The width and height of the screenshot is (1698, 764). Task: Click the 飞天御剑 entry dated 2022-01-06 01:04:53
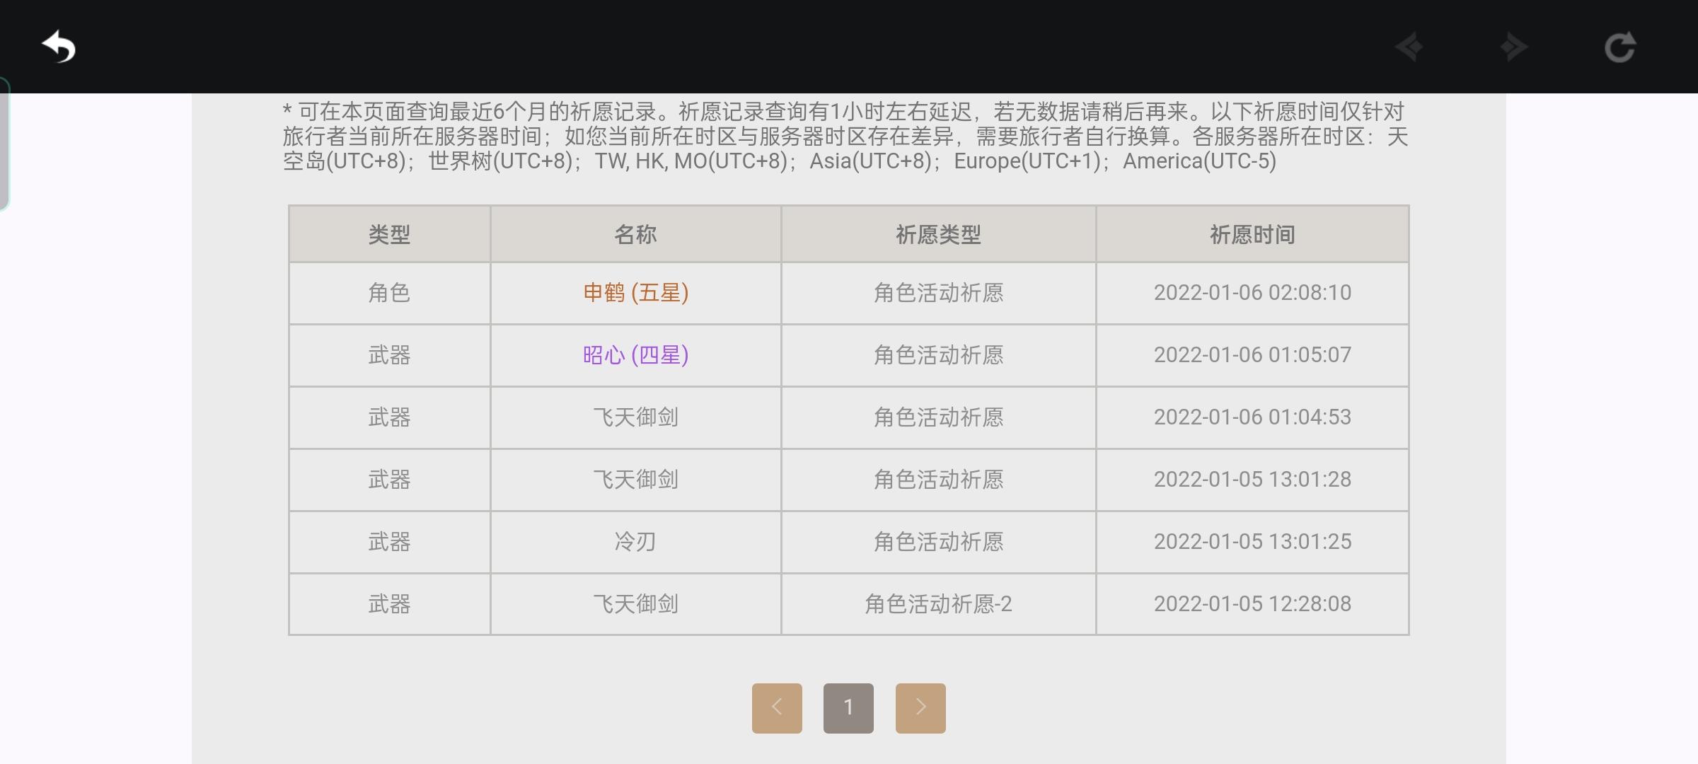[x=635, y=417]
